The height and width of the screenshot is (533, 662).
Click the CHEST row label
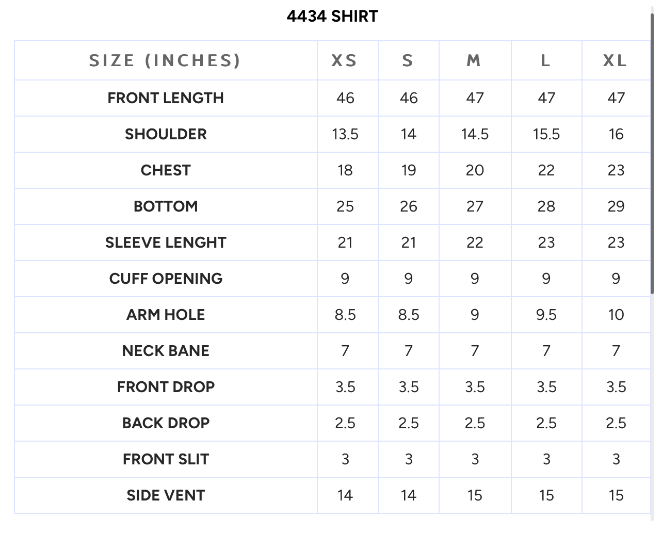pyautogui.click(x=166, y=170)
